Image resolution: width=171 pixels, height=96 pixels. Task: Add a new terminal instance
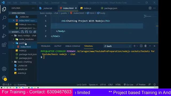point(134,46)
